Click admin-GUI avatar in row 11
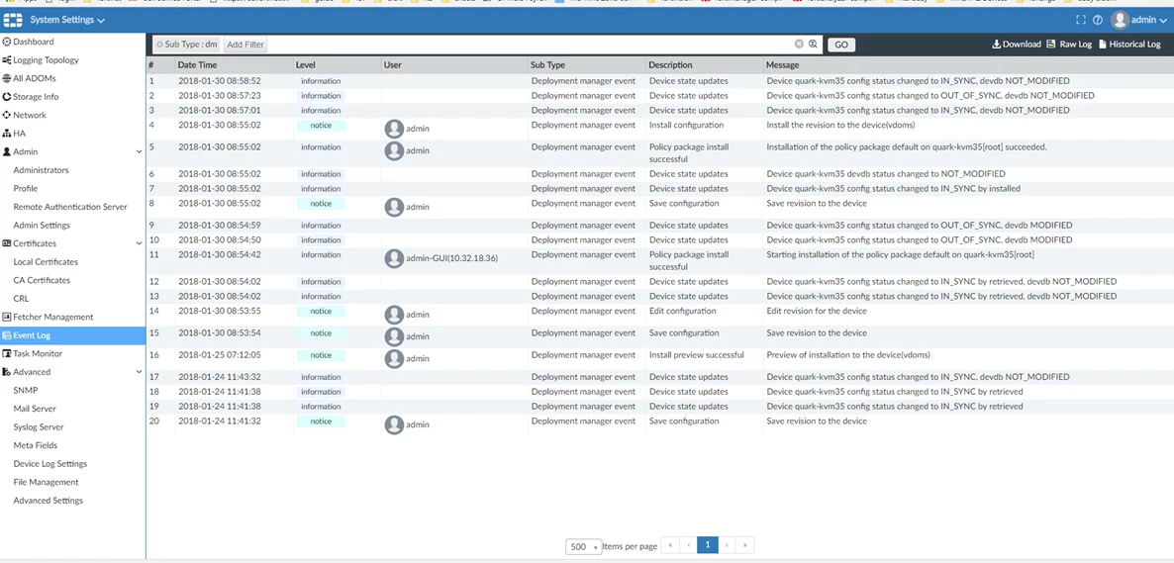Viewport: 1174px width, 563px height. (394, 258)
